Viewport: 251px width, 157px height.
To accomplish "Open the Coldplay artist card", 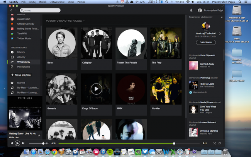I will [x=97, y=49].
